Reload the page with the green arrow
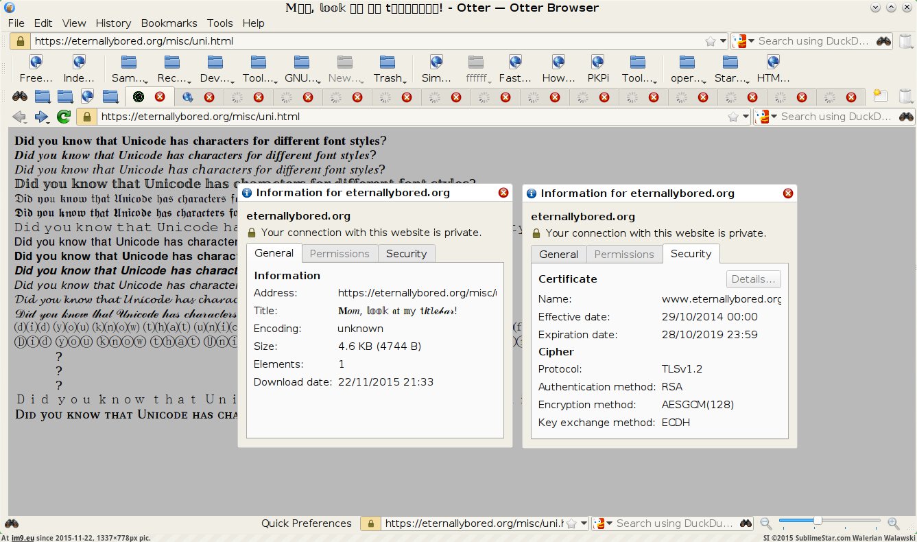917x542 pixels. click(x=64, y=117)
